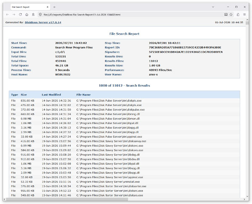Click the vertical scrollbar thumb
This screenshot has width=252, height=204.
(247, 23)
